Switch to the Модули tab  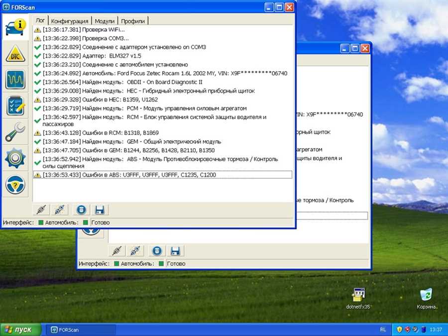pyautogui.click(x=105, y=21)
